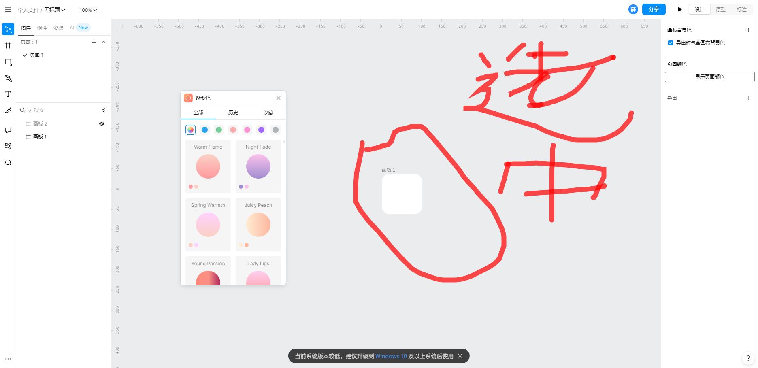Open the more options ellipsis at bottom left
This screenshot has height=368, width=758.
coord(8,359)
